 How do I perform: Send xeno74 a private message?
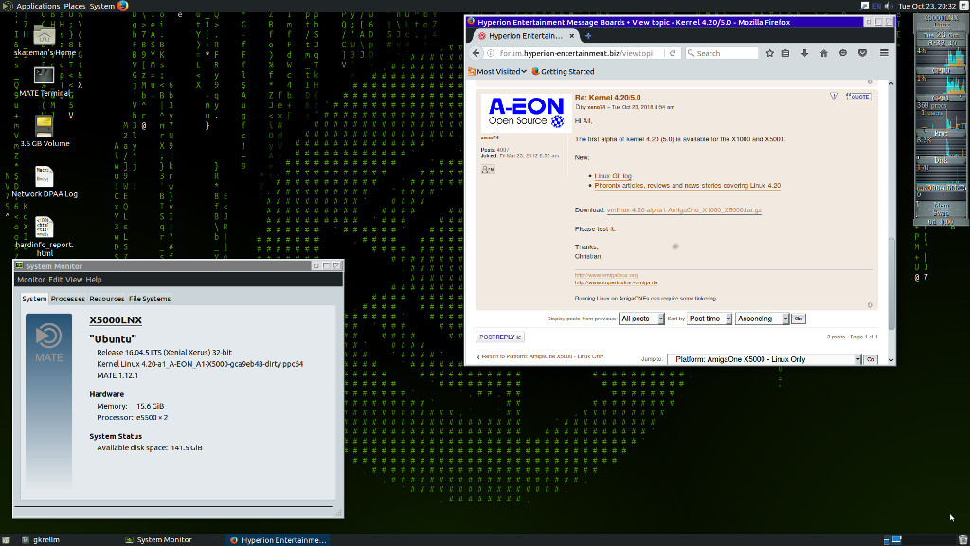488,169
